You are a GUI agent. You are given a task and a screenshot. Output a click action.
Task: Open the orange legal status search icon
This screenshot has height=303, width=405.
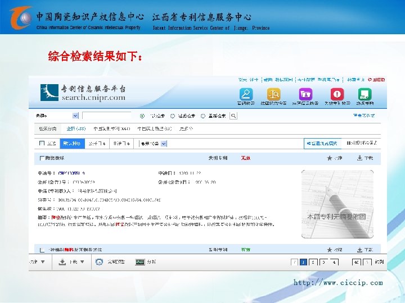click(273, 94)
